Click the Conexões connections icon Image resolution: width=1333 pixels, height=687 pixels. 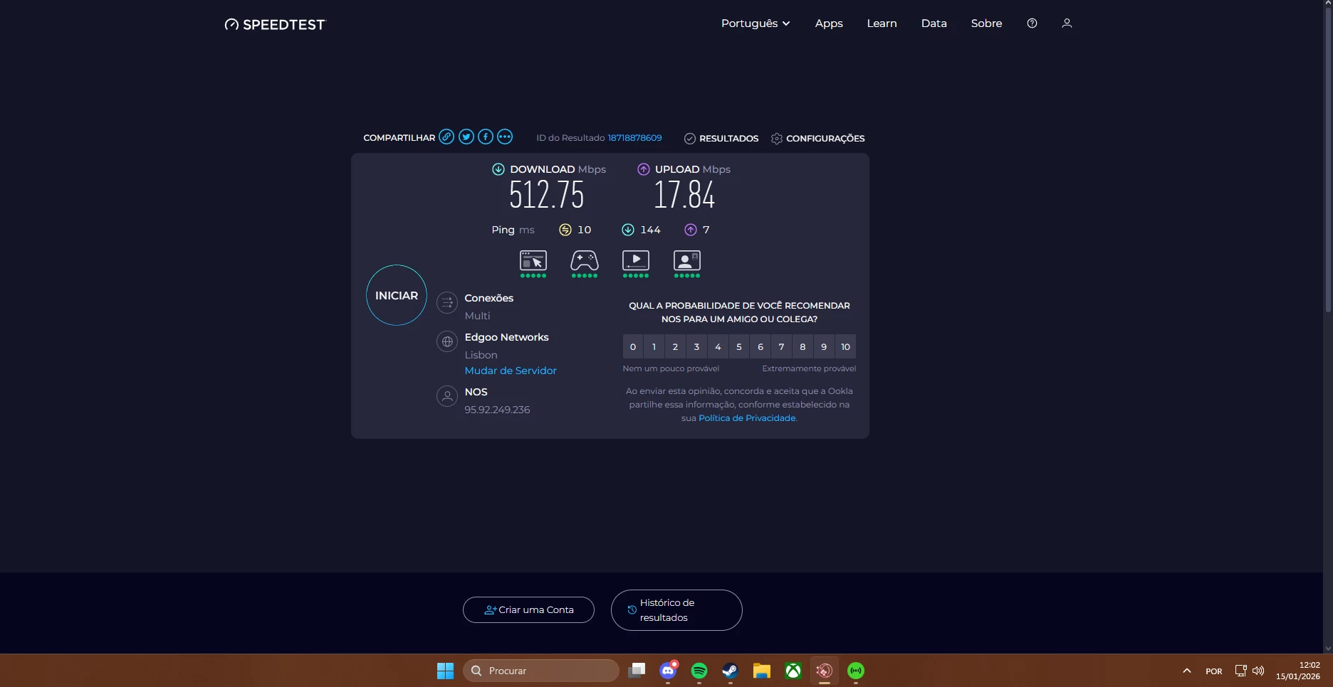click(x=447, y=303)
